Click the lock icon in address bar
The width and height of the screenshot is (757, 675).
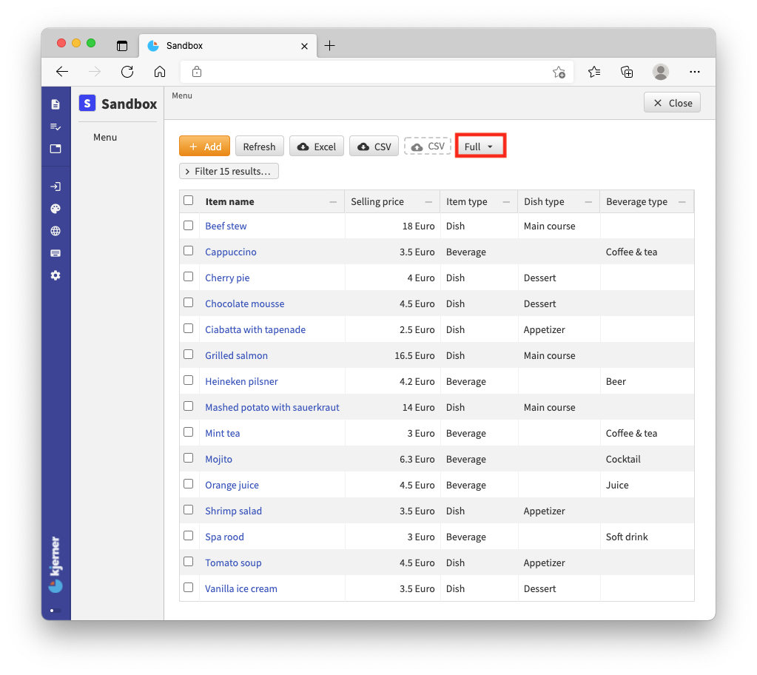click(x=197, y=72)
